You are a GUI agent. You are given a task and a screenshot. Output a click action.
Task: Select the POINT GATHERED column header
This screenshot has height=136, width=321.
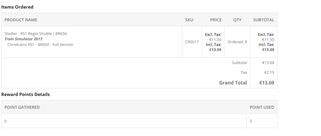point(22,107)
